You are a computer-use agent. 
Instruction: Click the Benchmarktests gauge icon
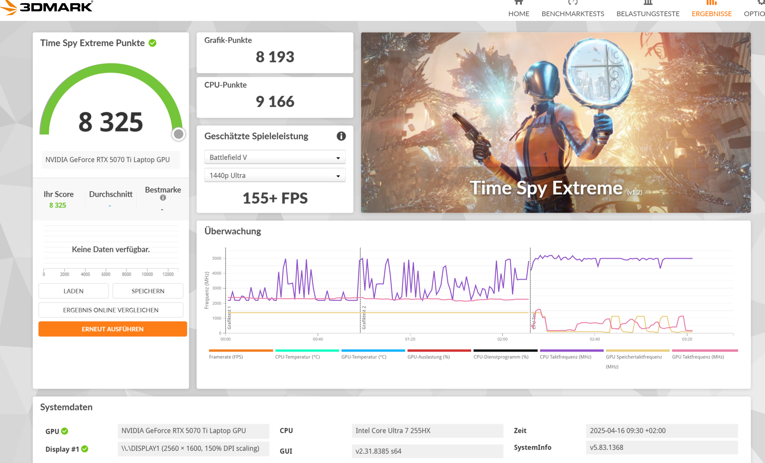[572, 3]
